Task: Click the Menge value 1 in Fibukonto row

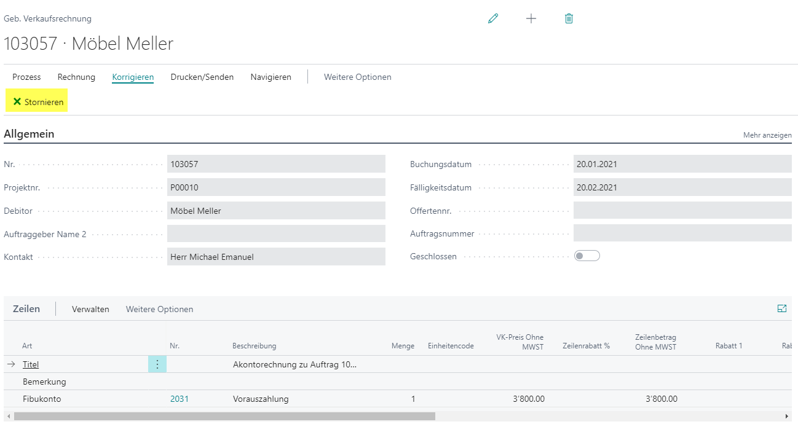Action: tap(413, 399)
